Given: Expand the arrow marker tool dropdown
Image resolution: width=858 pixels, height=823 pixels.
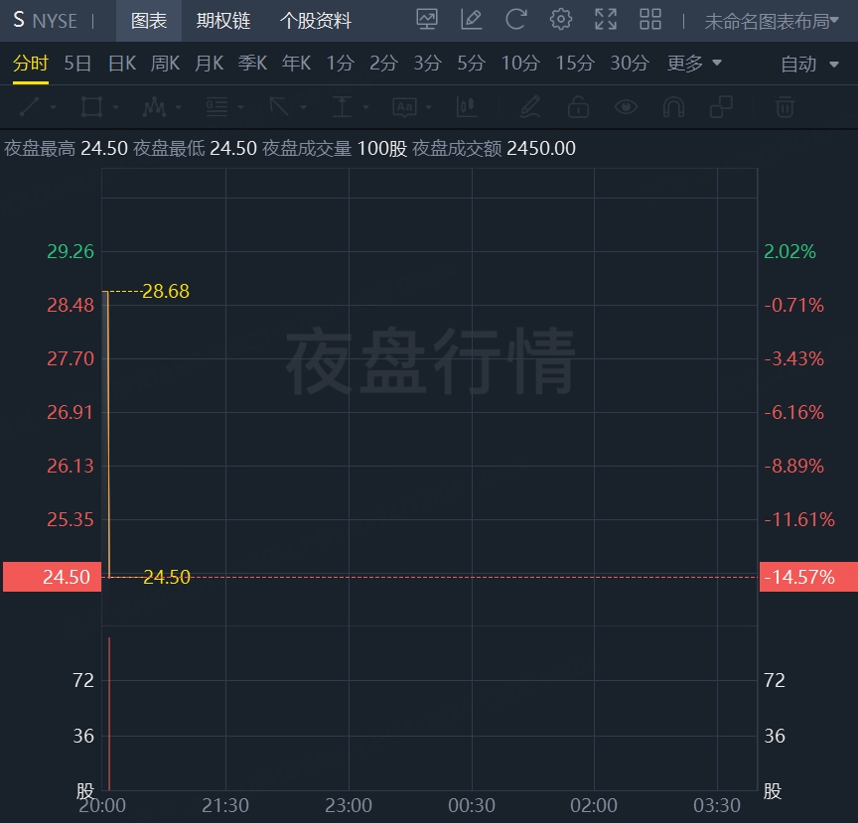Looking at the screenshot, I should pos(303,107).
